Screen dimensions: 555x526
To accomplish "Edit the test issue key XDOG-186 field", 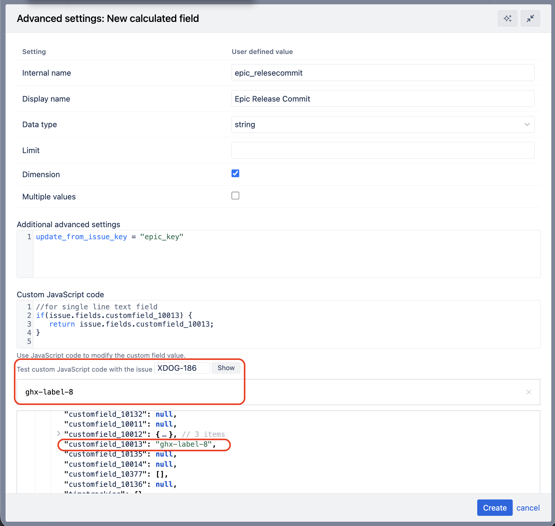I will tap(182, 368).
